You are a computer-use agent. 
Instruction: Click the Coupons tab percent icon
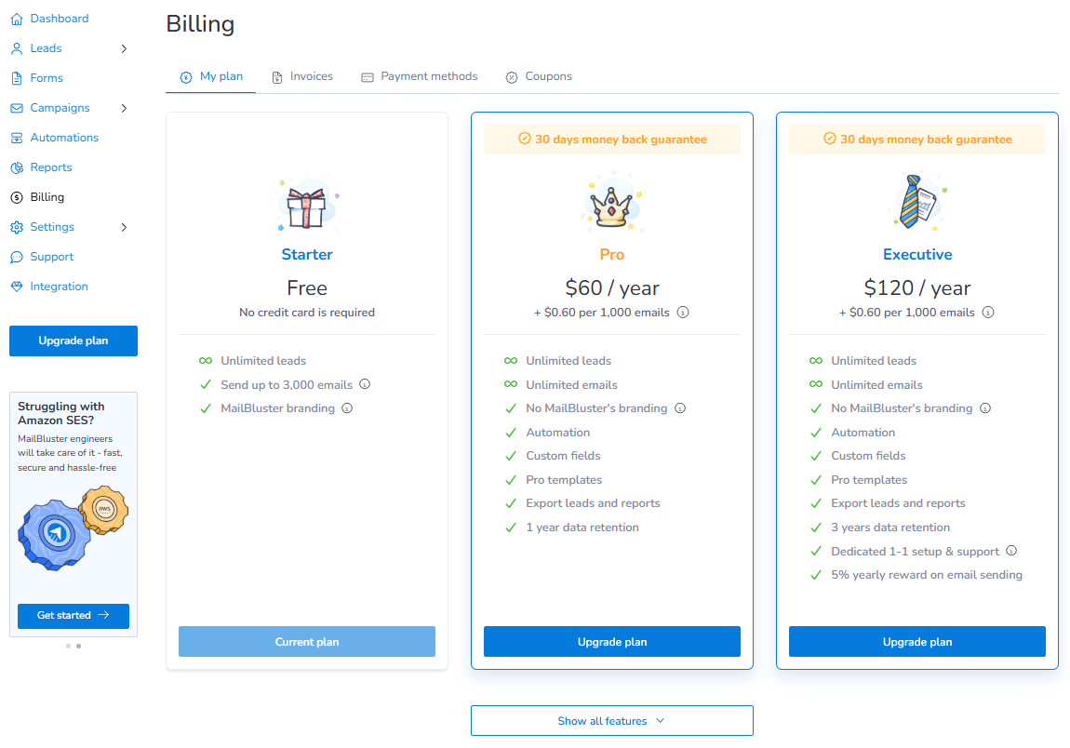[x=512, y=77]
